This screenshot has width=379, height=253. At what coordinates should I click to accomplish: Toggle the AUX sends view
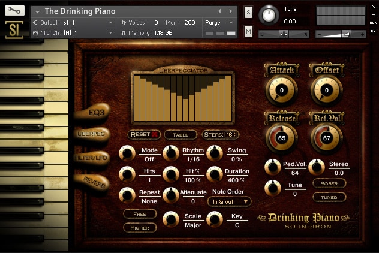click(373, 23)
